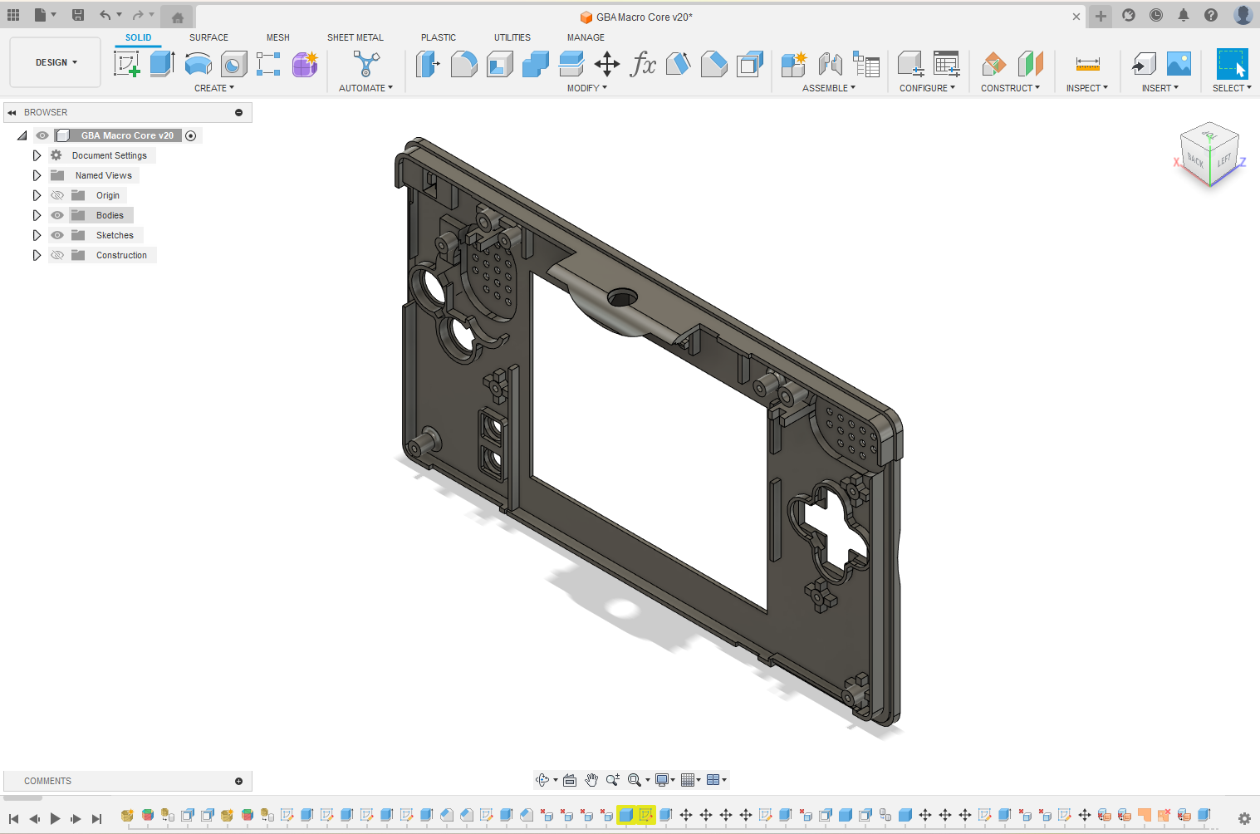Select the Move/Copy arrows tool
The height and width of the screenshot is (834, 1260).
coord(607,64)
